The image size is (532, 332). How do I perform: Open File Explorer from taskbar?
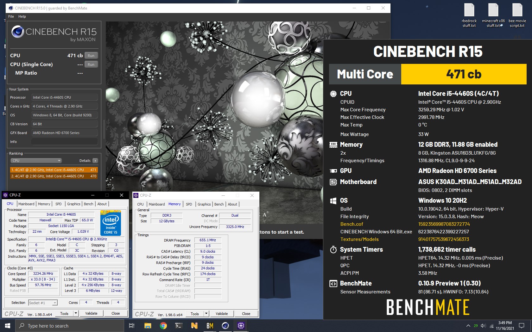pos(148,326)
